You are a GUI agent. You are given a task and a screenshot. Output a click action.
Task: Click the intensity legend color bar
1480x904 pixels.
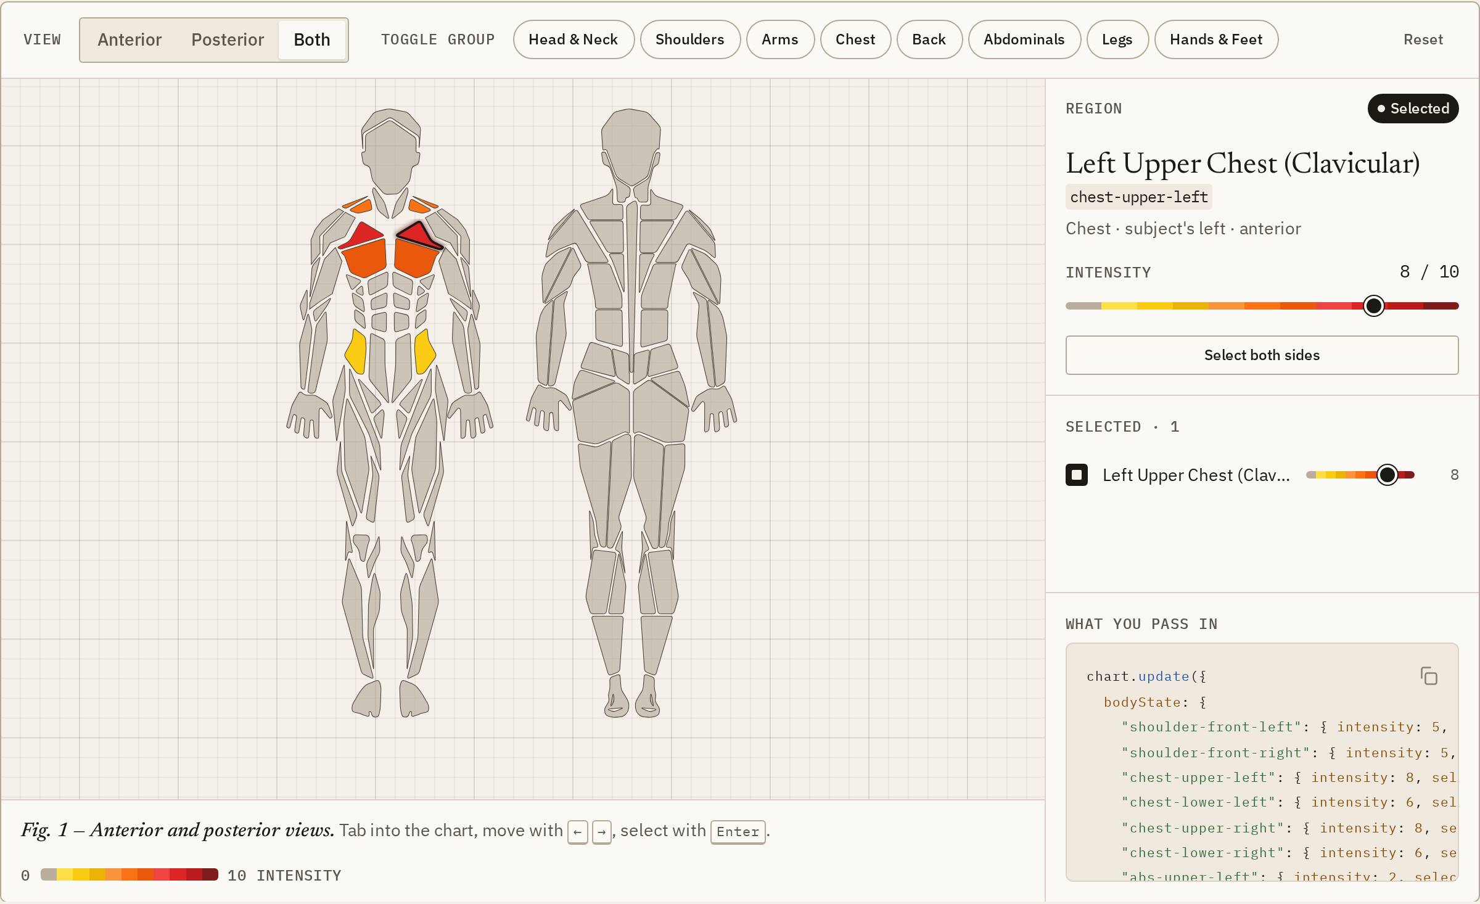129,875
